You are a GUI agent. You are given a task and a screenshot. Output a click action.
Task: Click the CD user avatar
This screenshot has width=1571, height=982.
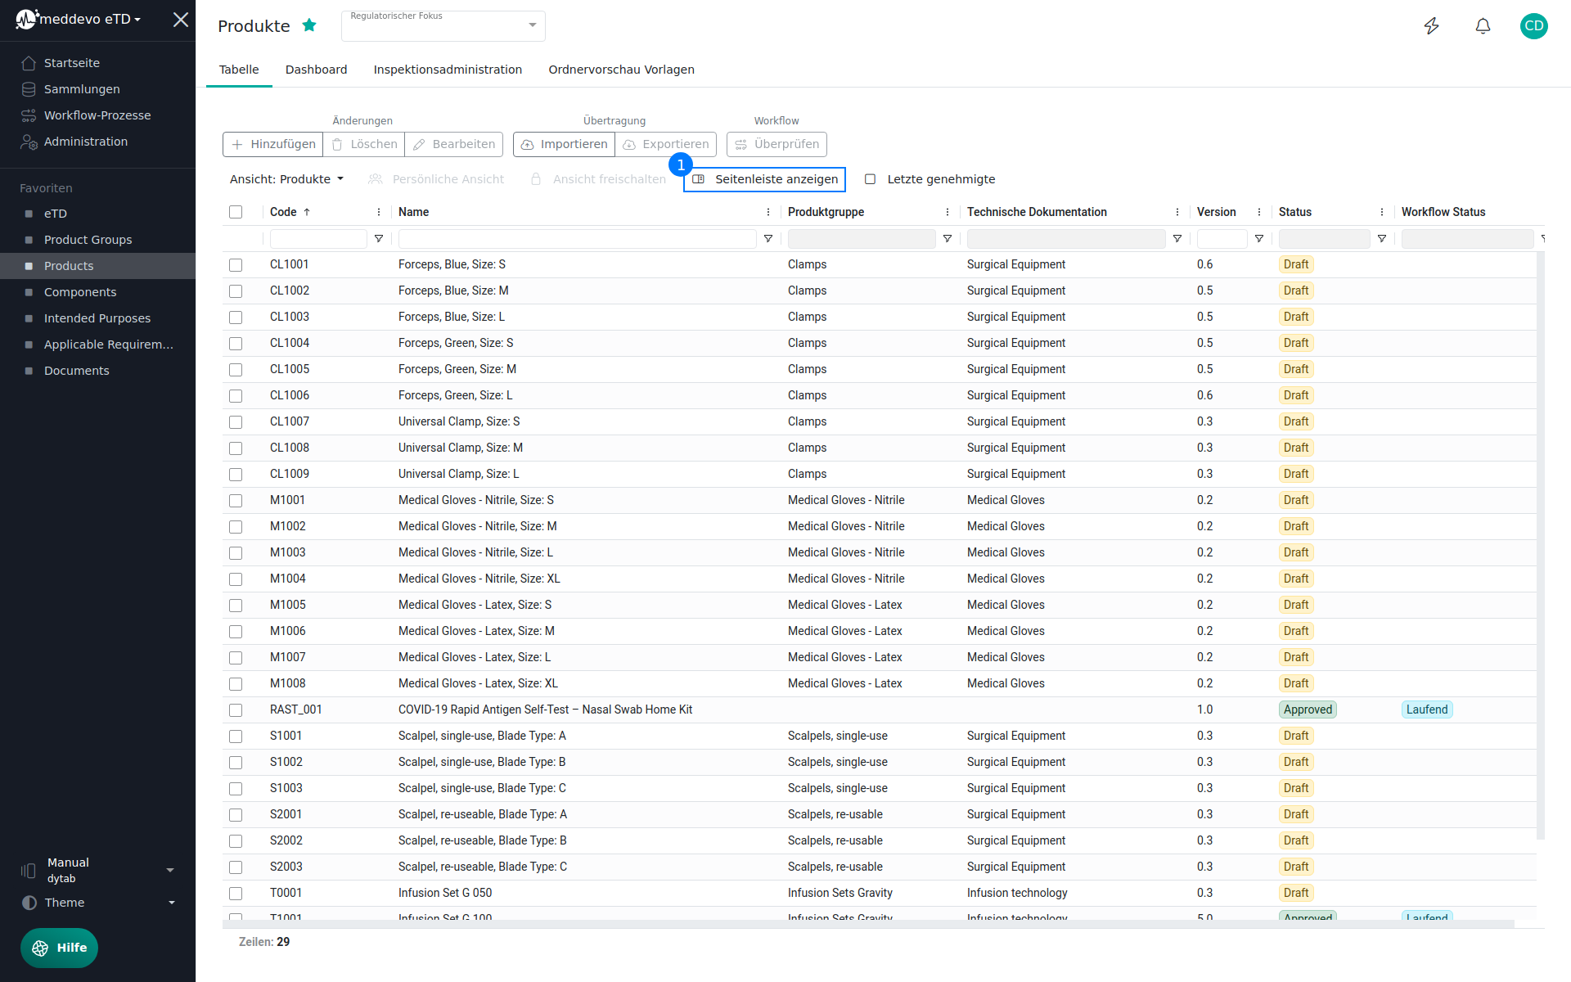[1533, 26]
